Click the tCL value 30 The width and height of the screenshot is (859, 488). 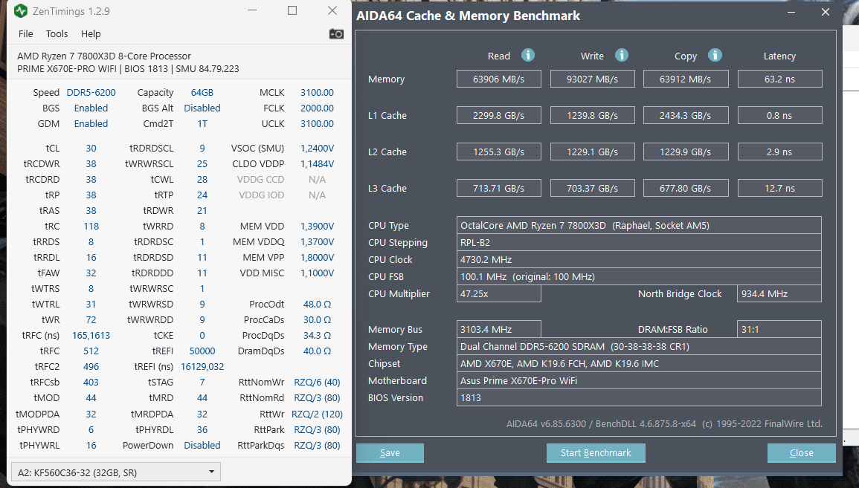(x=91, y=149)
